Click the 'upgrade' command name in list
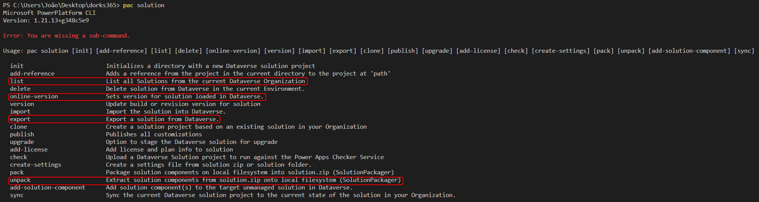 (22, 142)
